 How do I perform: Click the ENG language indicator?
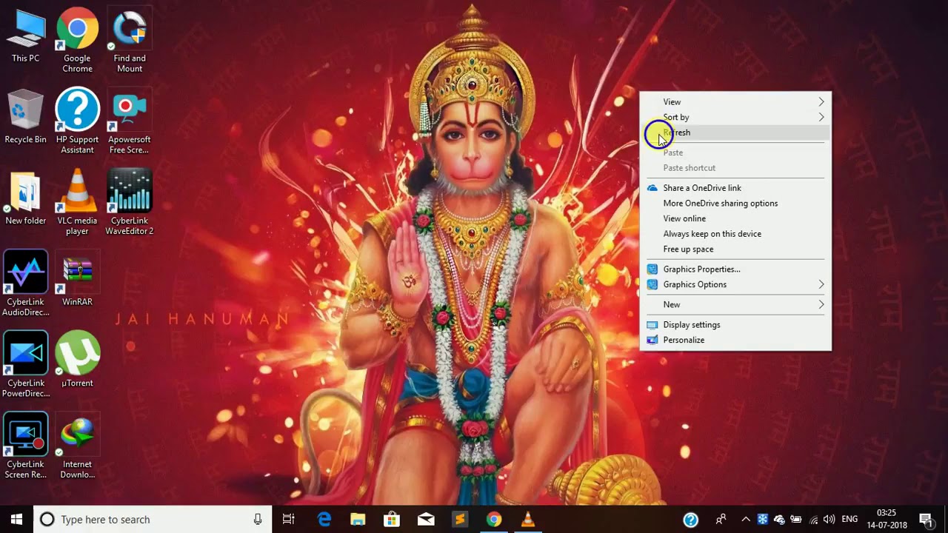[849, 520]
